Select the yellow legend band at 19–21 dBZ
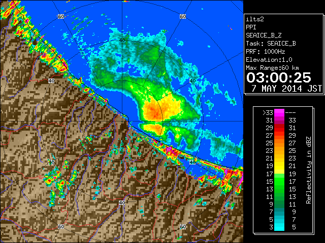This screenshot has height=243, width=325. 279,166
